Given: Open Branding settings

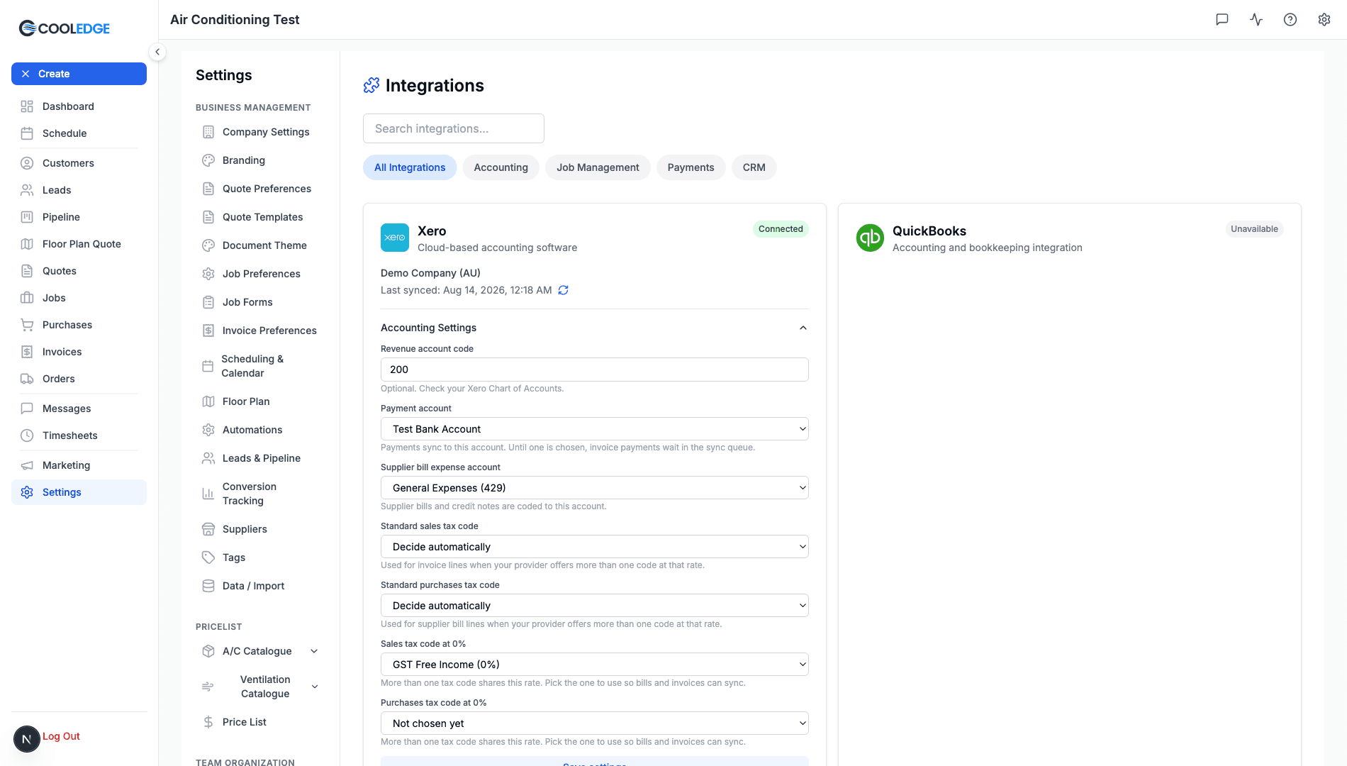Looking at the screenshot, I should point(260,160).
